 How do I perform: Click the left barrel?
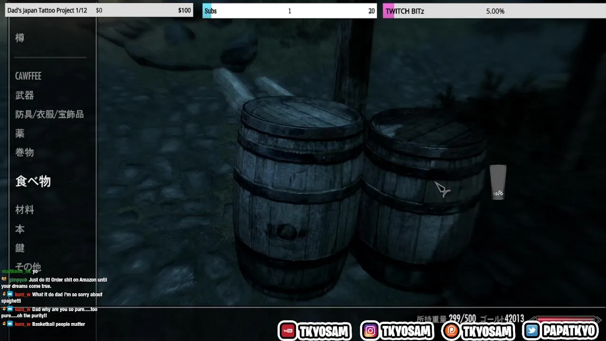click(x=298, y=197)
